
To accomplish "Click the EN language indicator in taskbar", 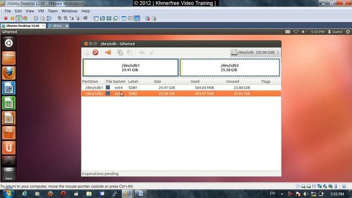I will click(x=272, y=193).
